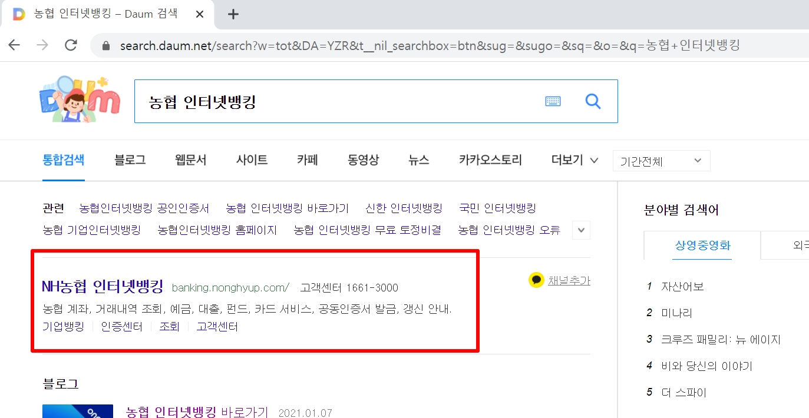Click the magnifier search button
This screenshot has width=809, height=418.
point(593,101)
